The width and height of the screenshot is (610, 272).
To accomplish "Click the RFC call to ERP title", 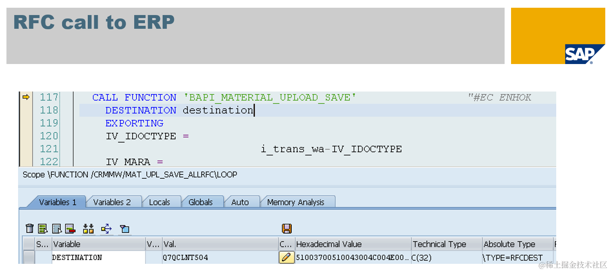I will [x=94, y=22].
